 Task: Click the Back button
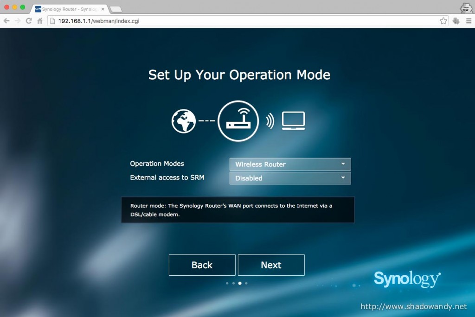click(x=202, y=265)
